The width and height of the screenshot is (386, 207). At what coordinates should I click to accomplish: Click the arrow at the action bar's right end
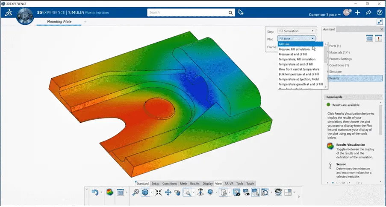[x=299, y=196]
